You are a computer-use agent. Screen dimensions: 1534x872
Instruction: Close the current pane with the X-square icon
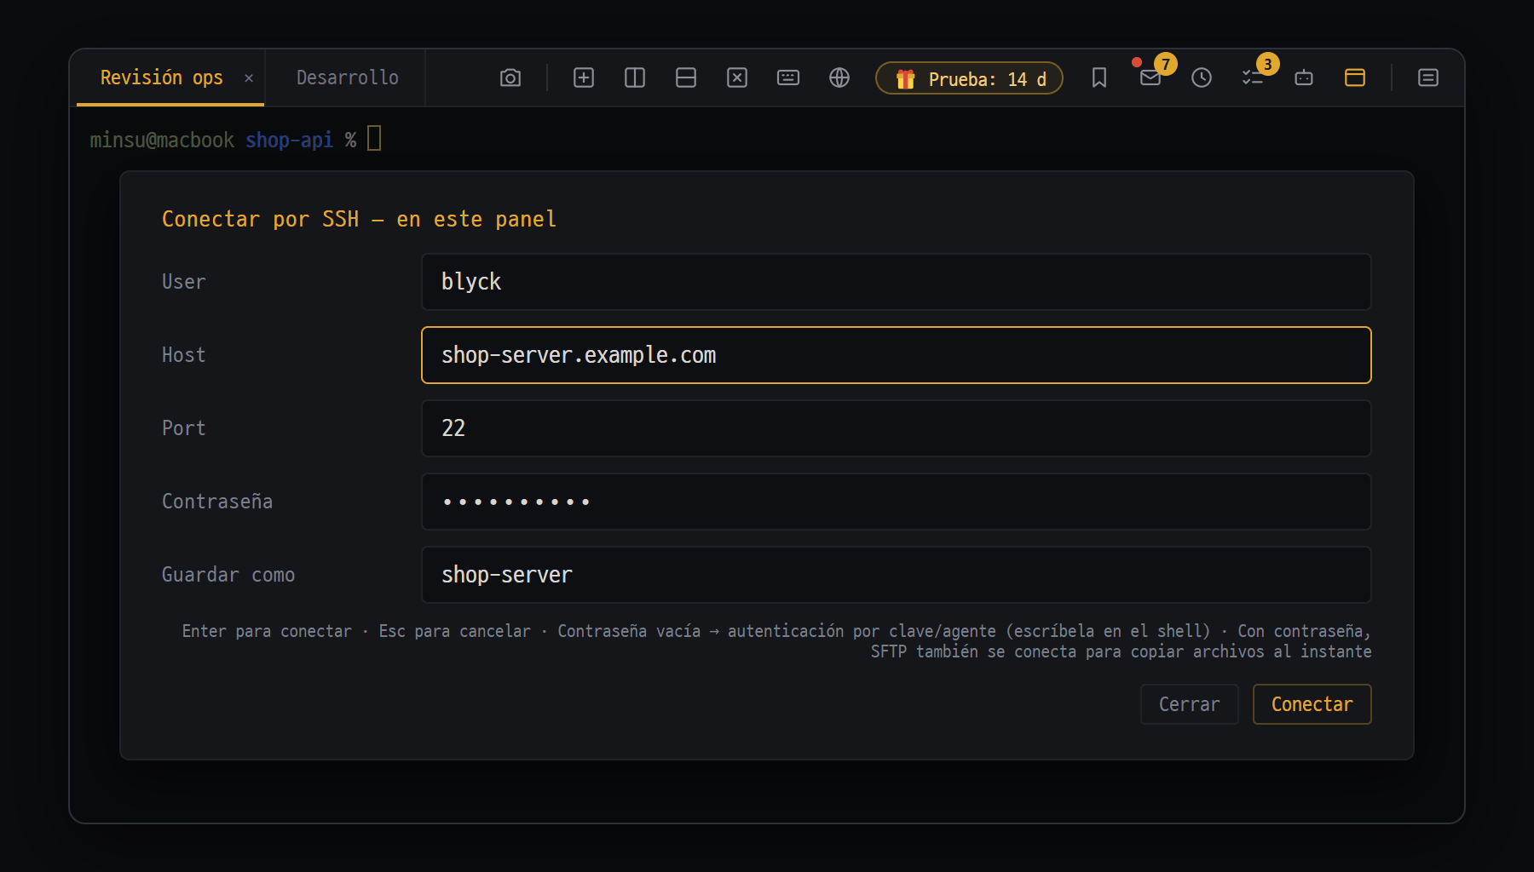(737, 78)
